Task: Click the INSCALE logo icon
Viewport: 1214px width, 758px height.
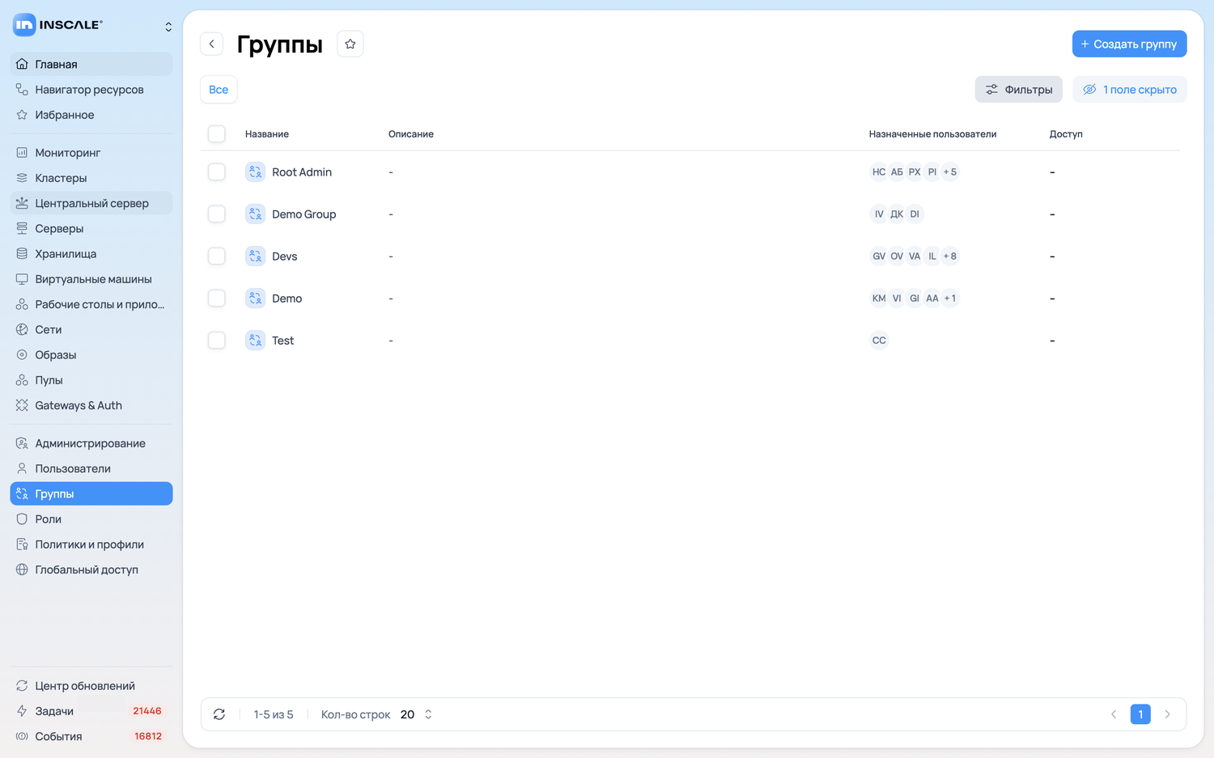Action: point(24,25)
